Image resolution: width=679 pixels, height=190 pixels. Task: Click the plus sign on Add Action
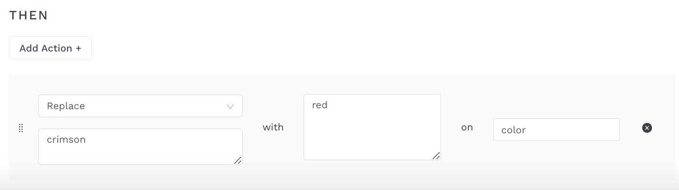pyautogui.click(x=78, y=48)
